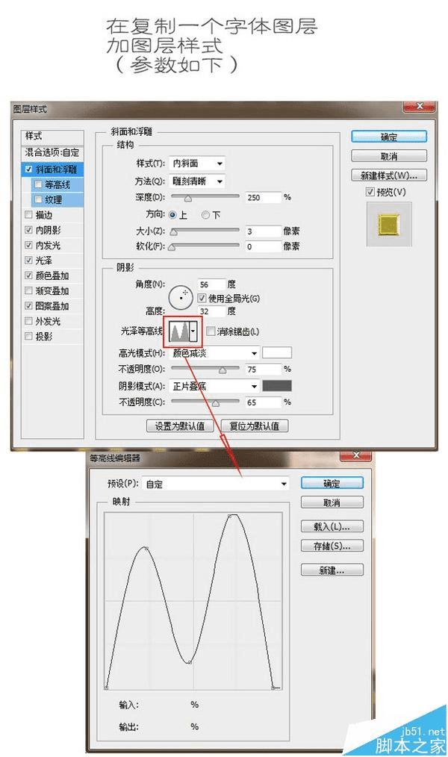Viewport: 448px width, 757px height.
Task: Enable the 纹理 sub-option checkbox
Action: (38, 199)
